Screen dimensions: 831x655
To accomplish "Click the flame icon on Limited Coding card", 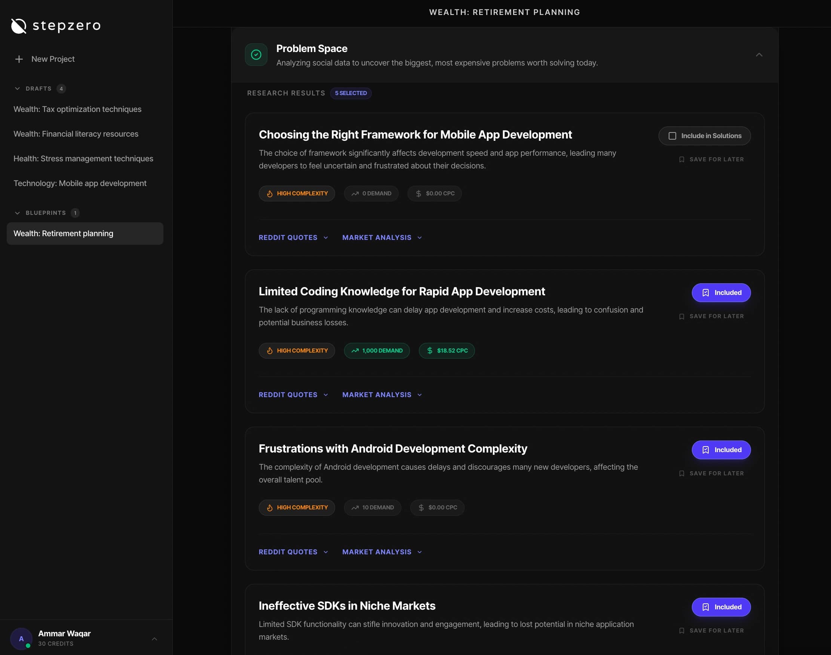I will pyautogui.click(x=270, y=350).
